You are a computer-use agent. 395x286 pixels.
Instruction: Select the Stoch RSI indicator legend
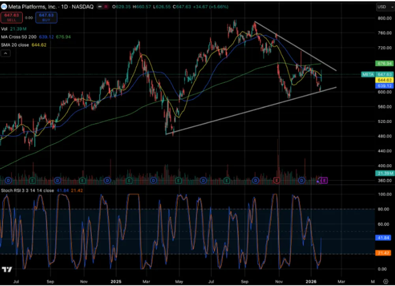click(x=27, y=190)
